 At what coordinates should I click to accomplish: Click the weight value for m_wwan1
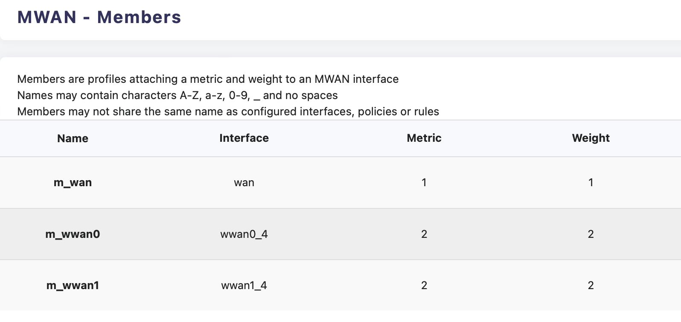tap(591, 285)
